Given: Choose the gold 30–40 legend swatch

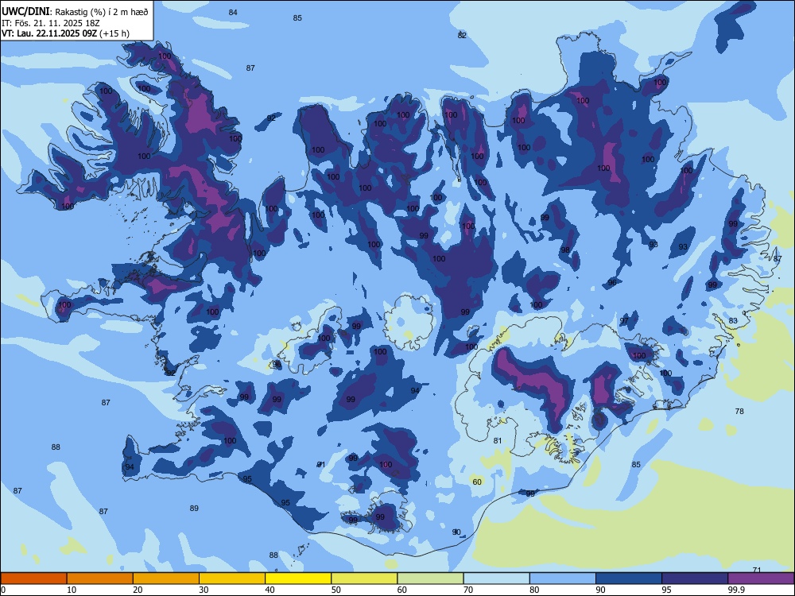Looking at the screenshot, I should coord(232,579).
